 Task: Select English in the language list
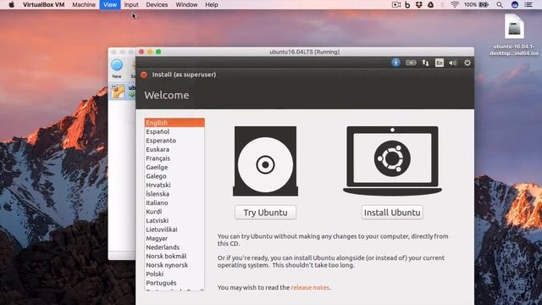point(174,123)
